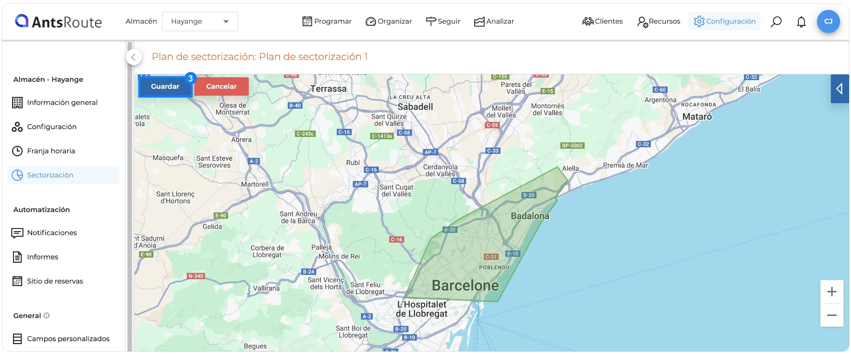This screenshot has height=355, width=851.
Task: Click the Recursos person-gear icon
Action: [x=643, y=22]
